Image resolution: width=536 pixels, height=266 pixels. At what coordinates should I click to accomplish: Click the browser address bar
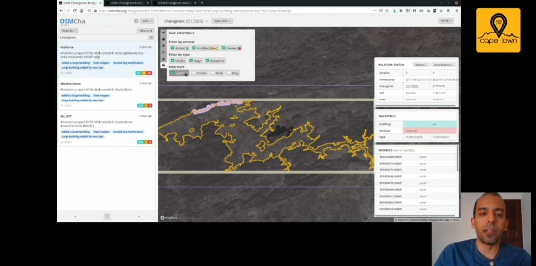(233, 11)
